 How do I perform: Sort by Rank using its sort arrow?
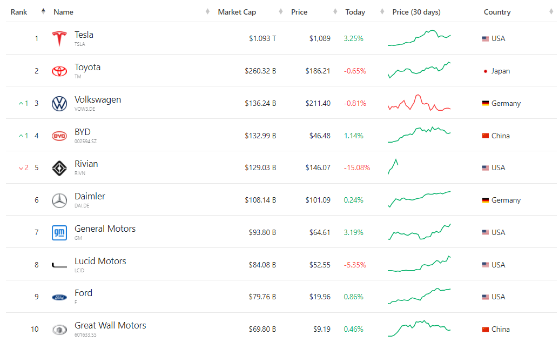coord(43,11)
